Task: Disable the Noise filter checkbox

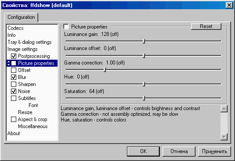Action: (x=14, y=91)
